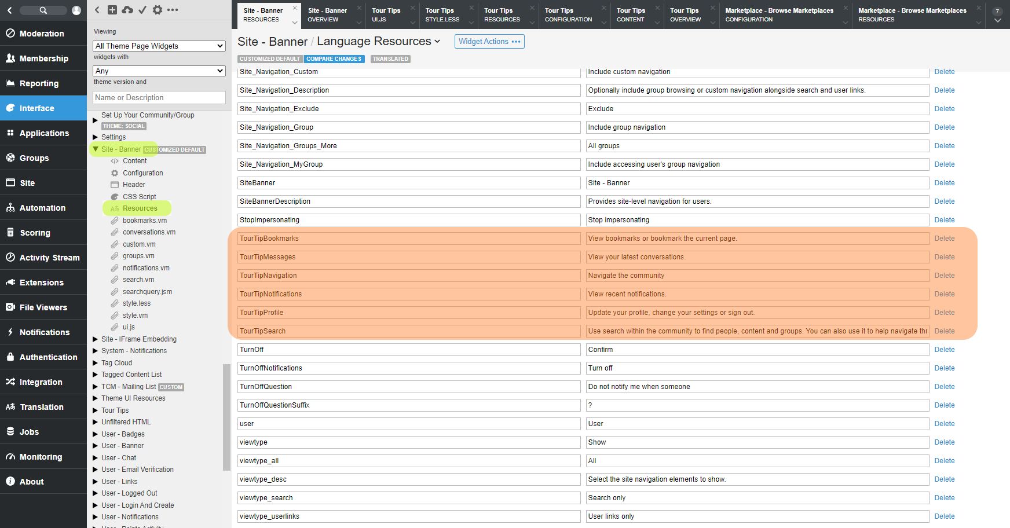Focus the Name or Description filter field
The width and height of the screenshot is (1010, 528).
tap(159, 98)
